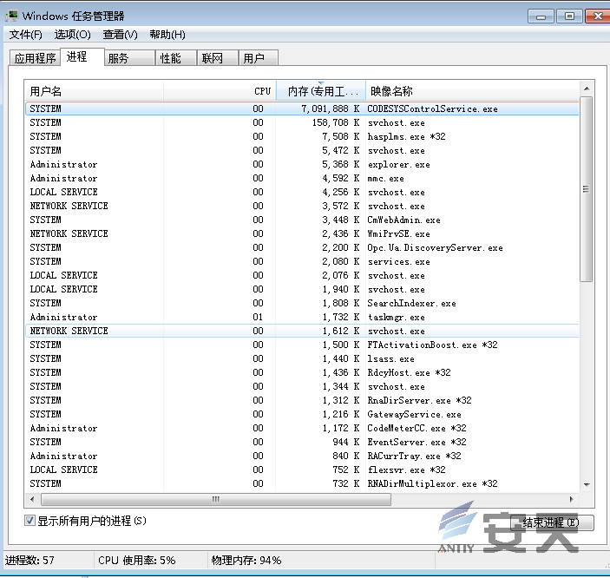Click the 01 CPU value for taskmgr.exe
The image size is (610, 578).
coord(258,317)
